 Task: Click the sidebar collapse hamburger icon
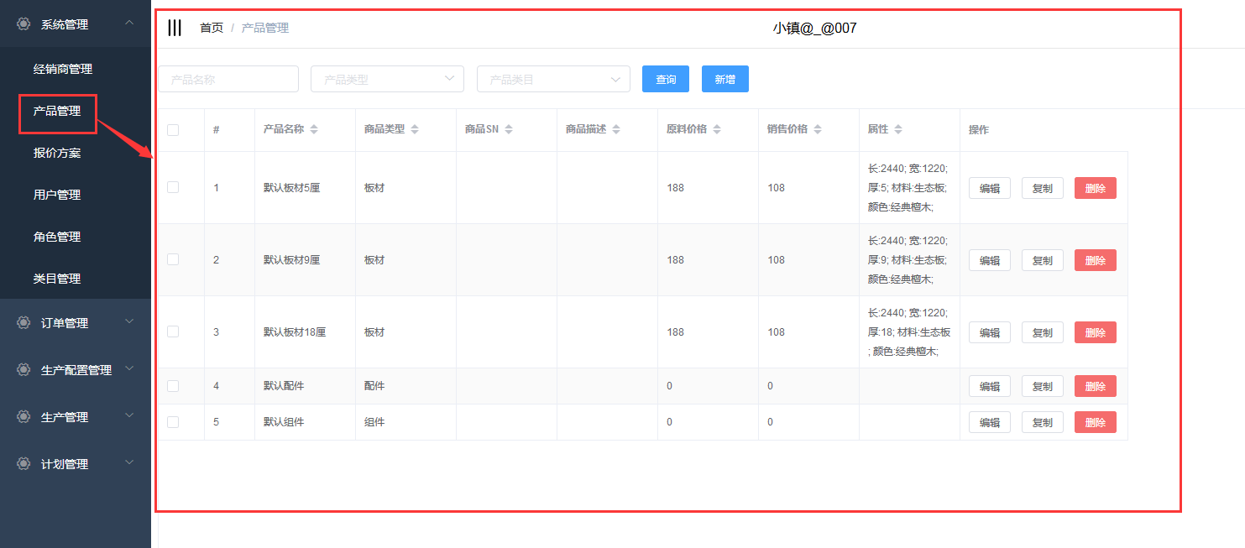pyautogui.click(x=175, y=28)
